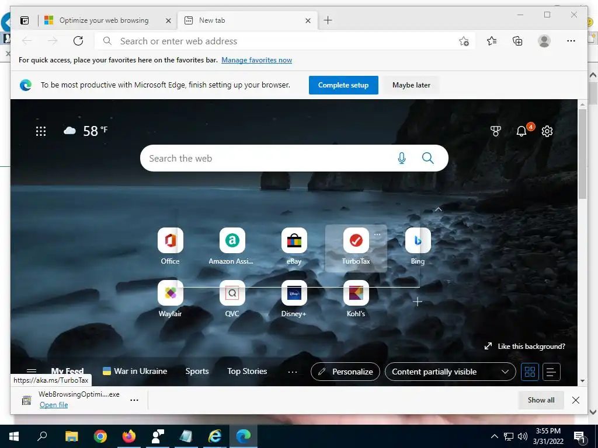Click the Complete setup button
Image resolution: width=598 pixels, height=448 pixels.
[x=343, y=85]
